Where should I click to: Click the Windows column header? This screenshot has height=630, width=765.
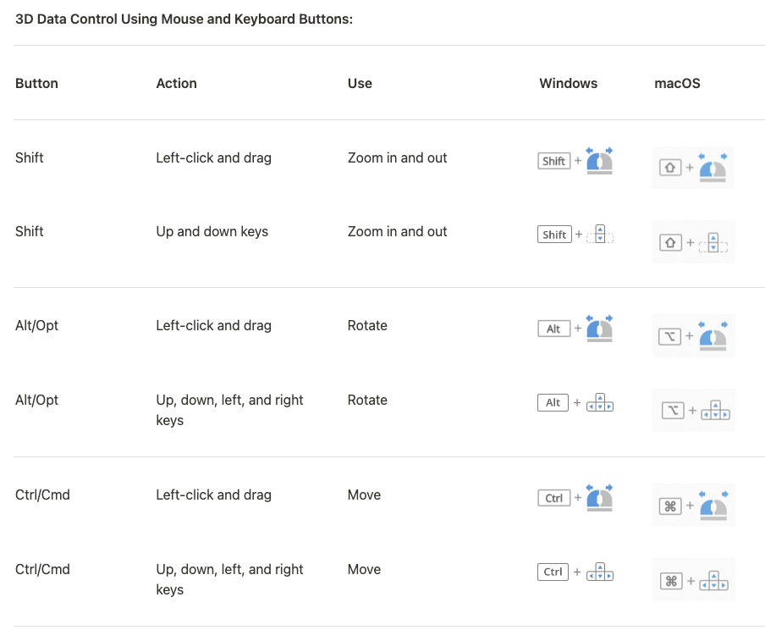[x=569, y=84]
